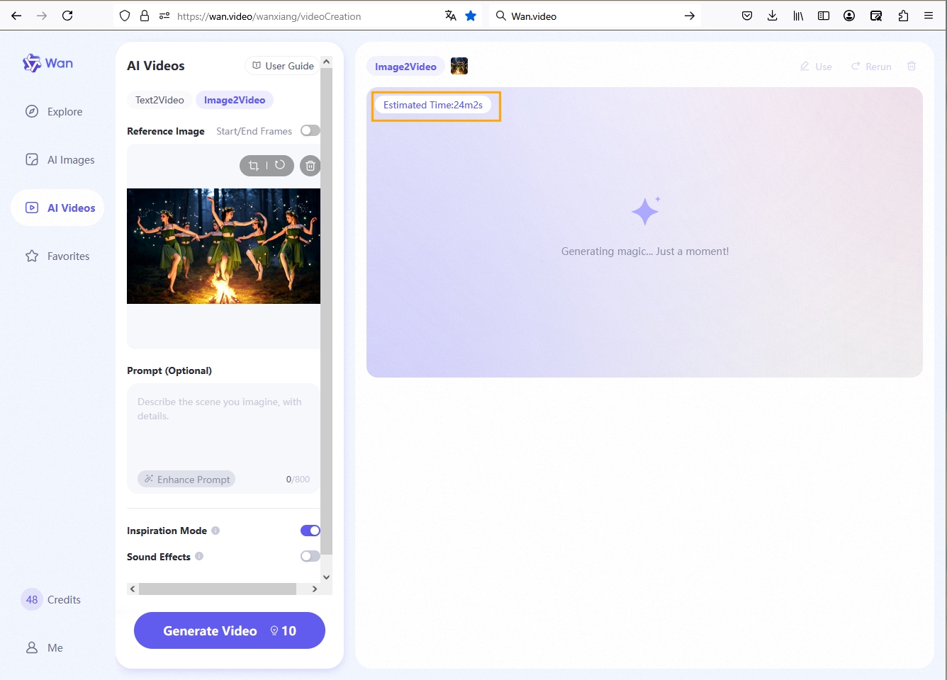This screenshot has height=680, width=947.
Task: Click the rotate icon on reference image
Action: point(280,165)
